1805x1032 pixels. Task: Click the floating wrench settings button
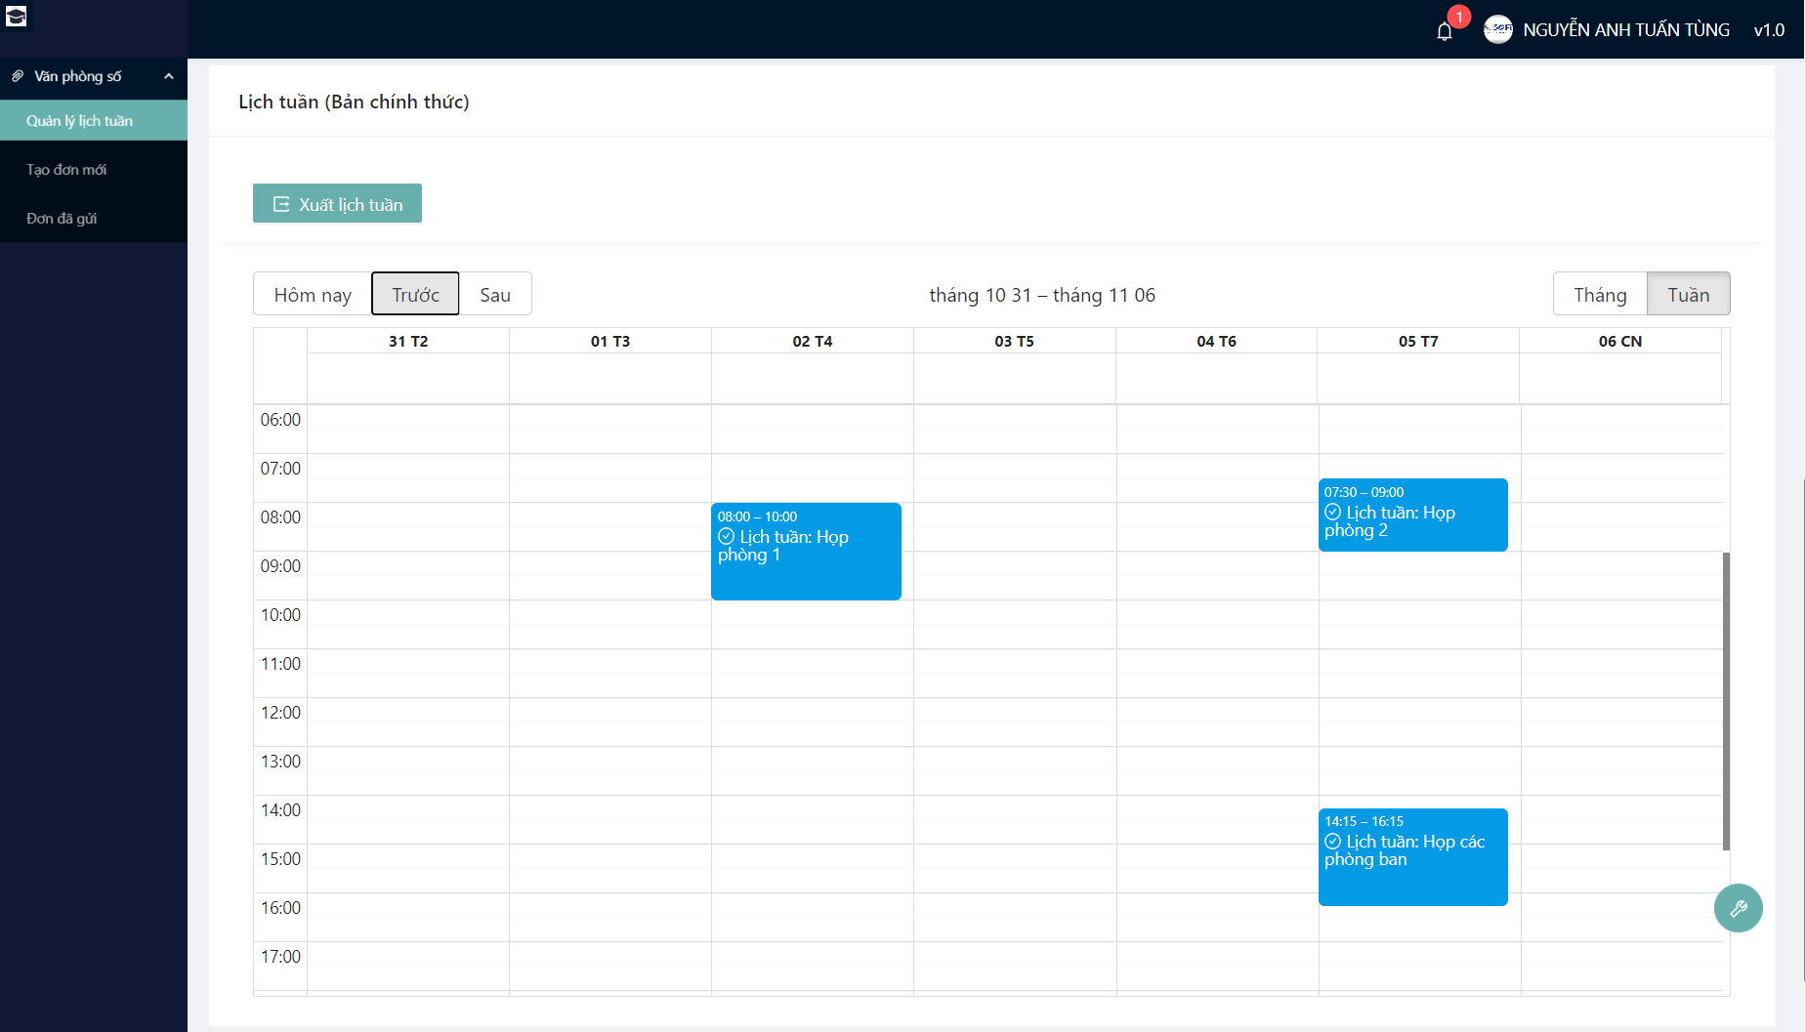tap(1738, 908)
